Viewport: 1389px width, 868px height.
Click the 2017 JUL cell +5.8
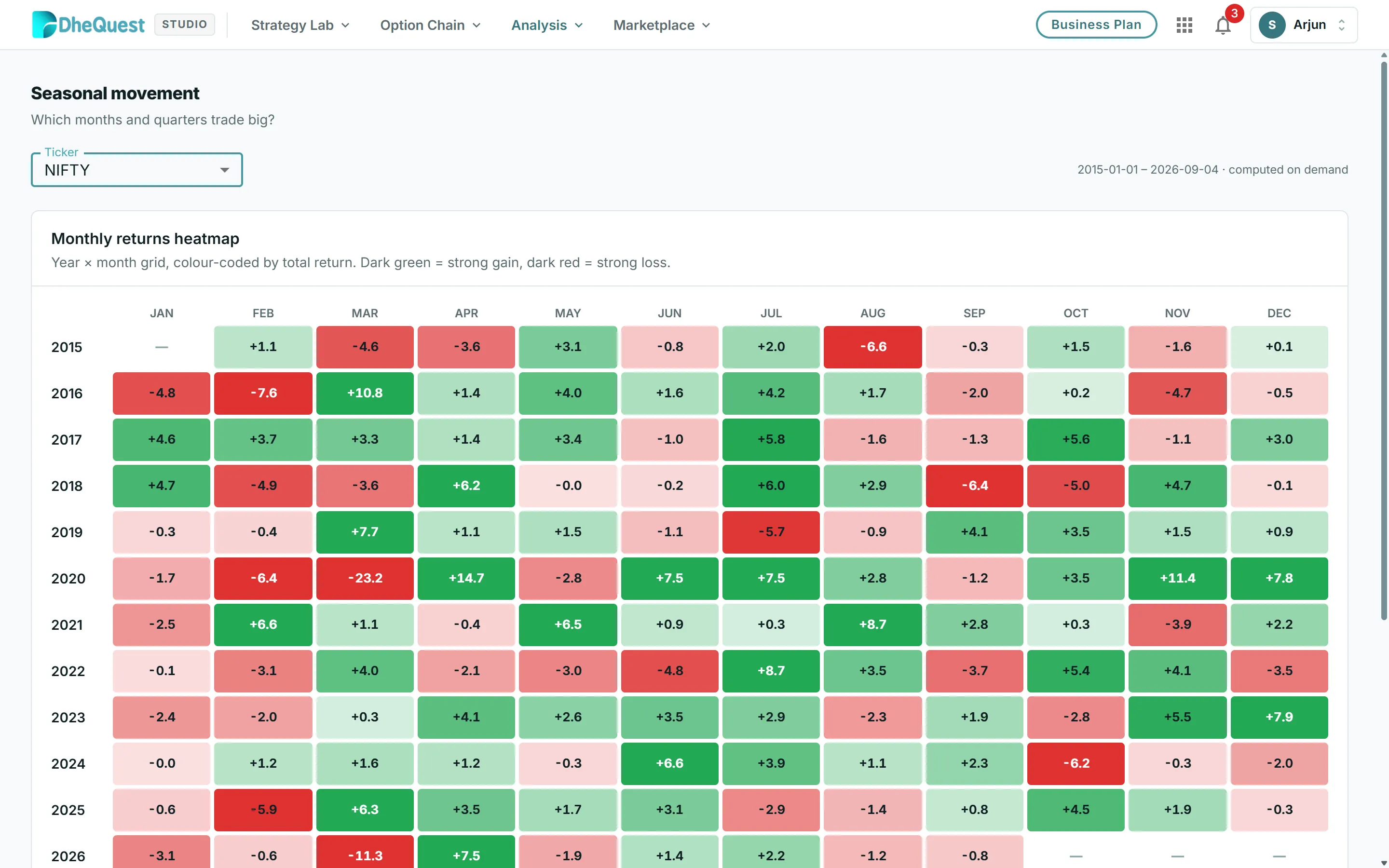[771, 439]
